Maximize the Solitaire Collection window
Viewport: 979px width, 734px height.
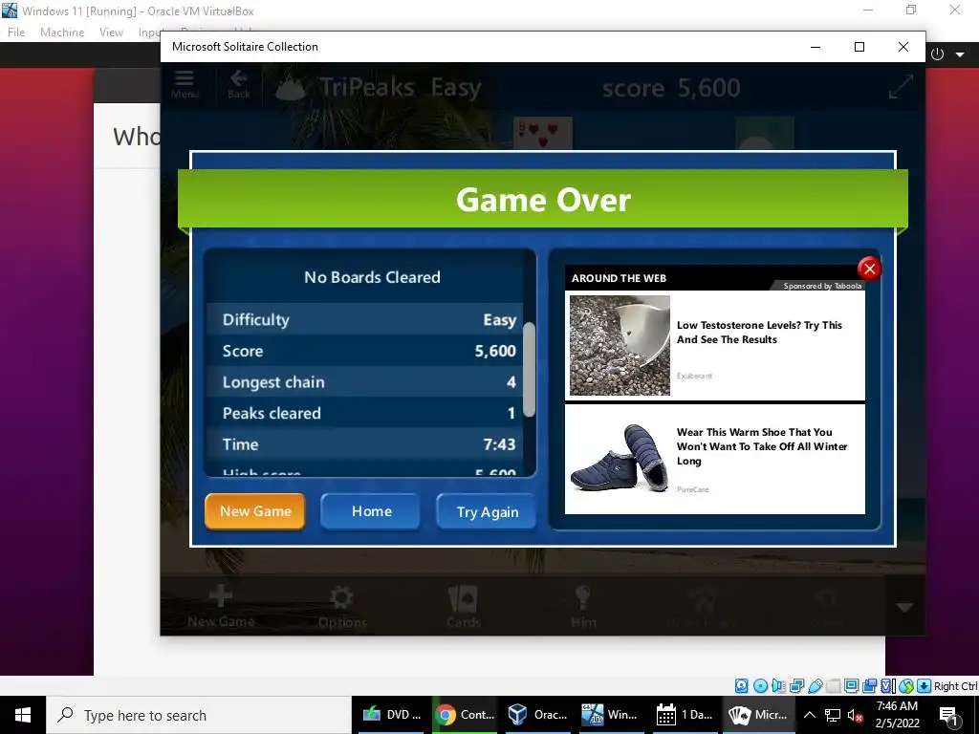click(x=859, y=47)
